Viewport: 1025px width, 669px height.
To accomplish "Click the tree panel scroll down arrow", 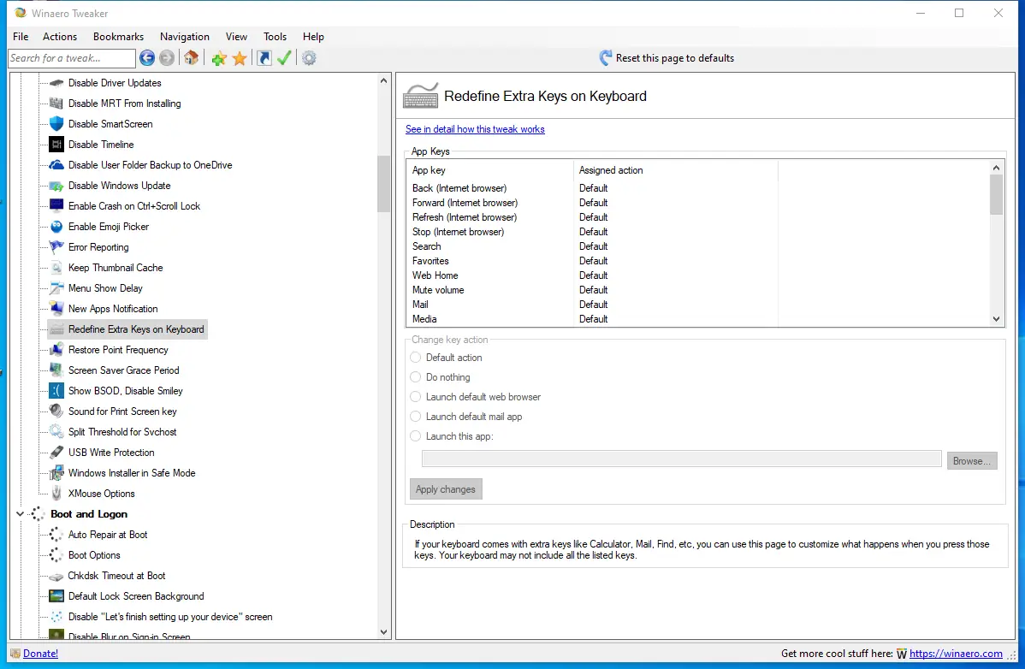I will 383,631.
